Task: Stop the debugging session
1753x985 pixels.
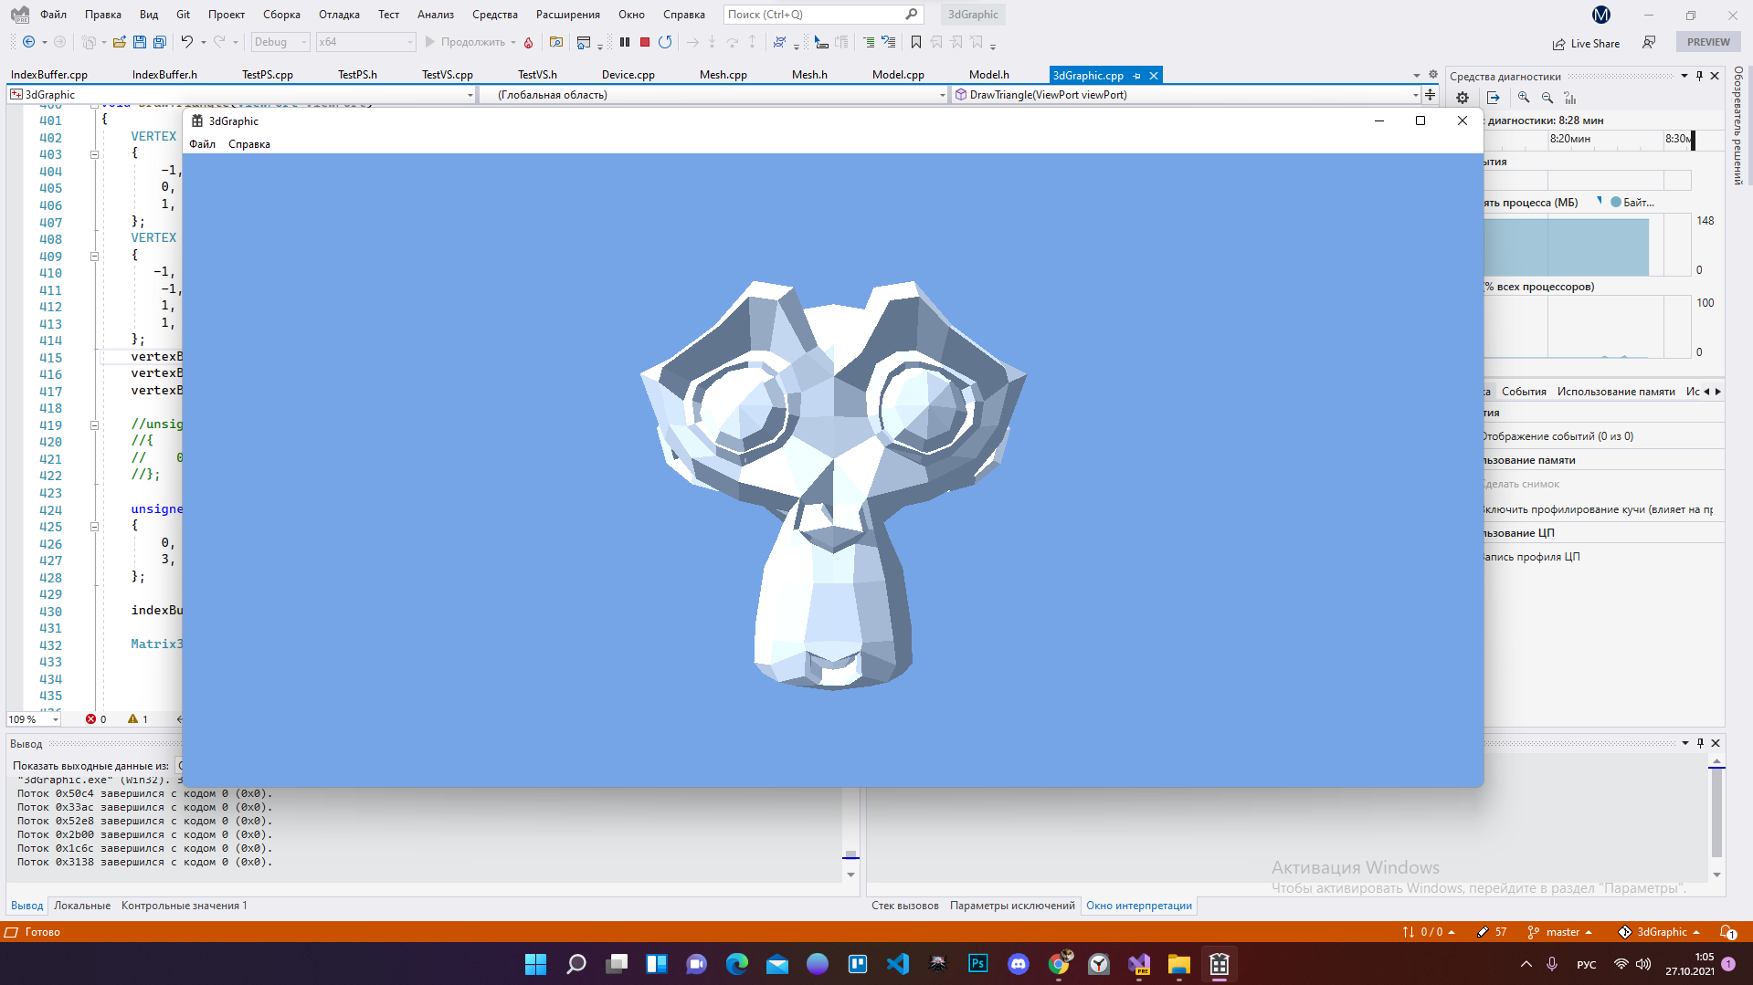Action: coord(645,41)
